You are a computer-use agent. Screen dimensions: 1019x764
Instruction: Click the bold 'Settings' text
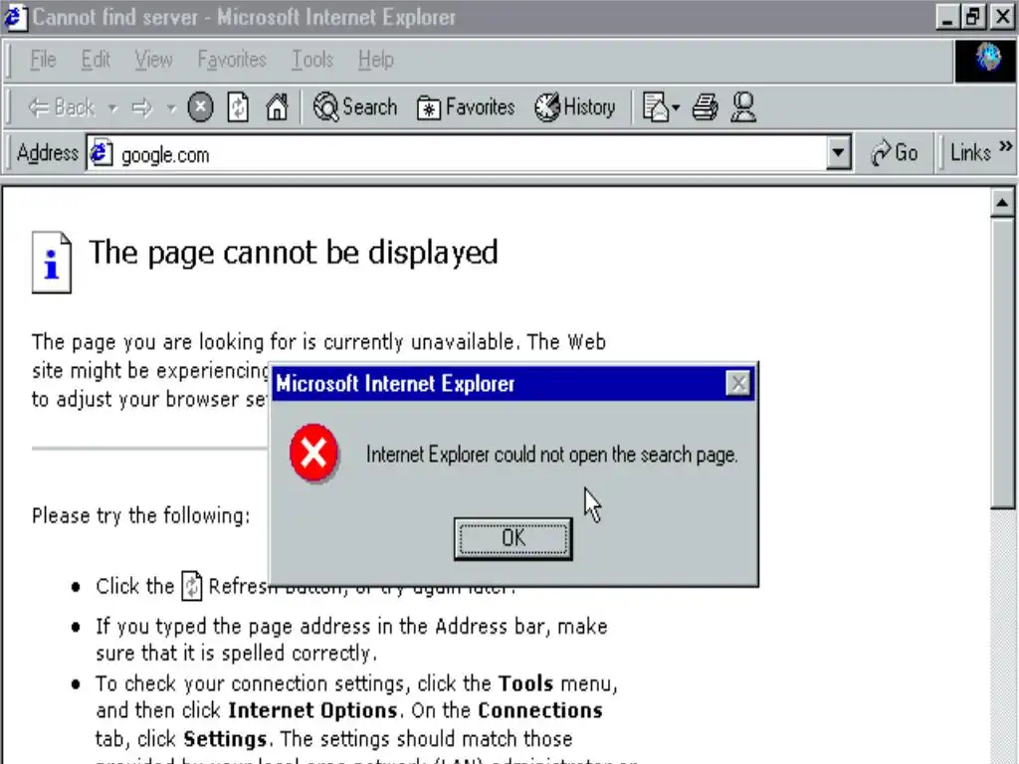225,739
